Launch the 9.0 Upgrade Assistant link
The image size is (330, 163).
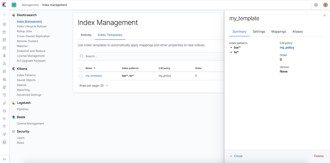(31, 61)
